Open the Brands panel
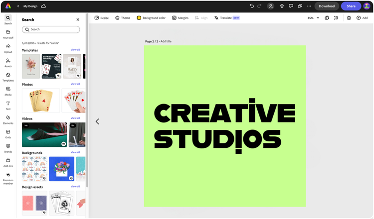The image size is (374, 219). (8, 148)
